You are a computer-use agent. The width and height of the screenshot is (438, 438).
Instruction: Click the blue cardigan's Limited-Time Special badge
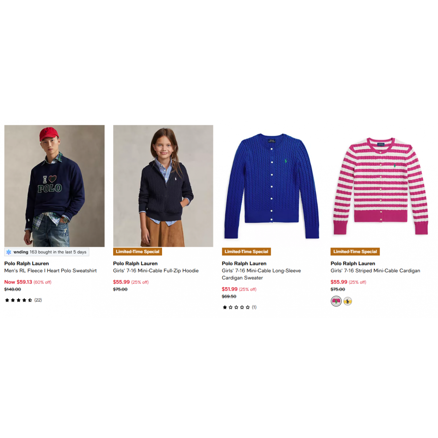coord(246,251)
